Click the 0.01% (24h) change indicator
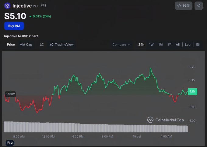The width and height of the screenshot is (207, 147). [40, 16]
